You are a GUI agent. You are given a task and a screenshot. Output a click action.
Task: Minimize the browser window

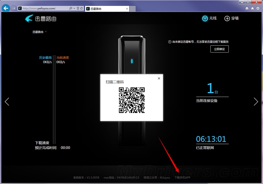point(242,2)
